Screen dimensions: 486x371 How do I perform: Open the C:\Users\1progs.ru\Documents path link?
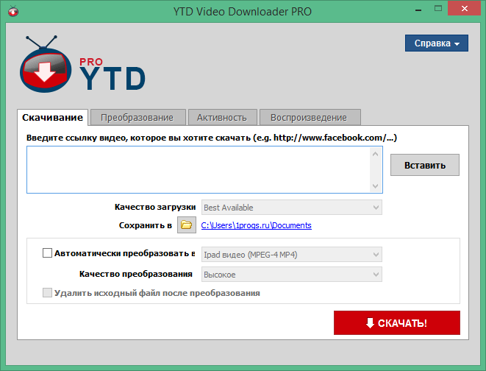(257, 225)
